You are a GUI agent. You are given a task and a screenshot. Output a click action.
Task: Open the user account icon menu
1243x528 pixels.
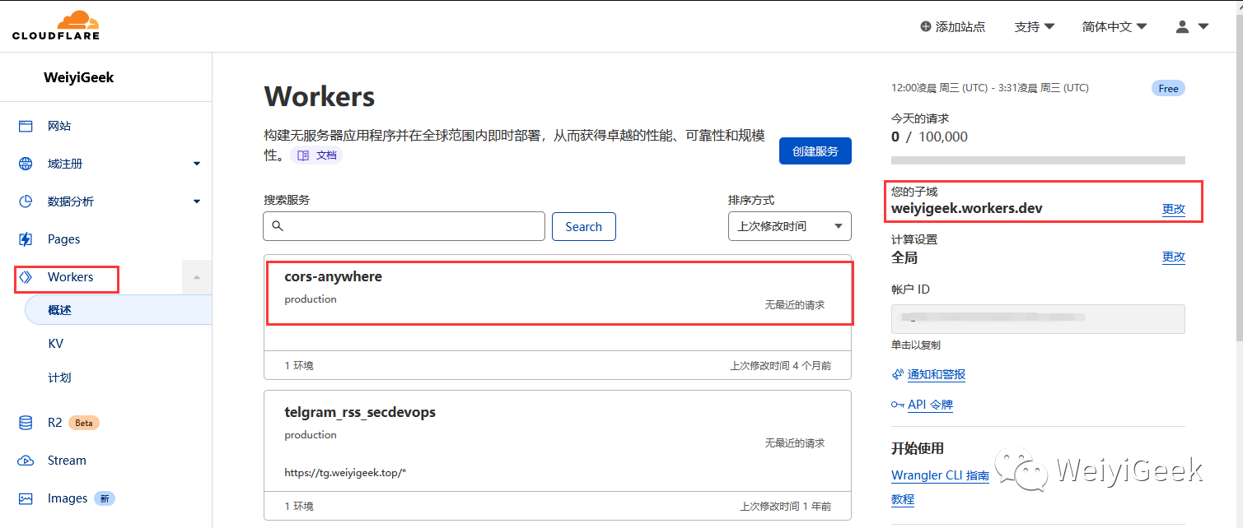[1182, 26]
